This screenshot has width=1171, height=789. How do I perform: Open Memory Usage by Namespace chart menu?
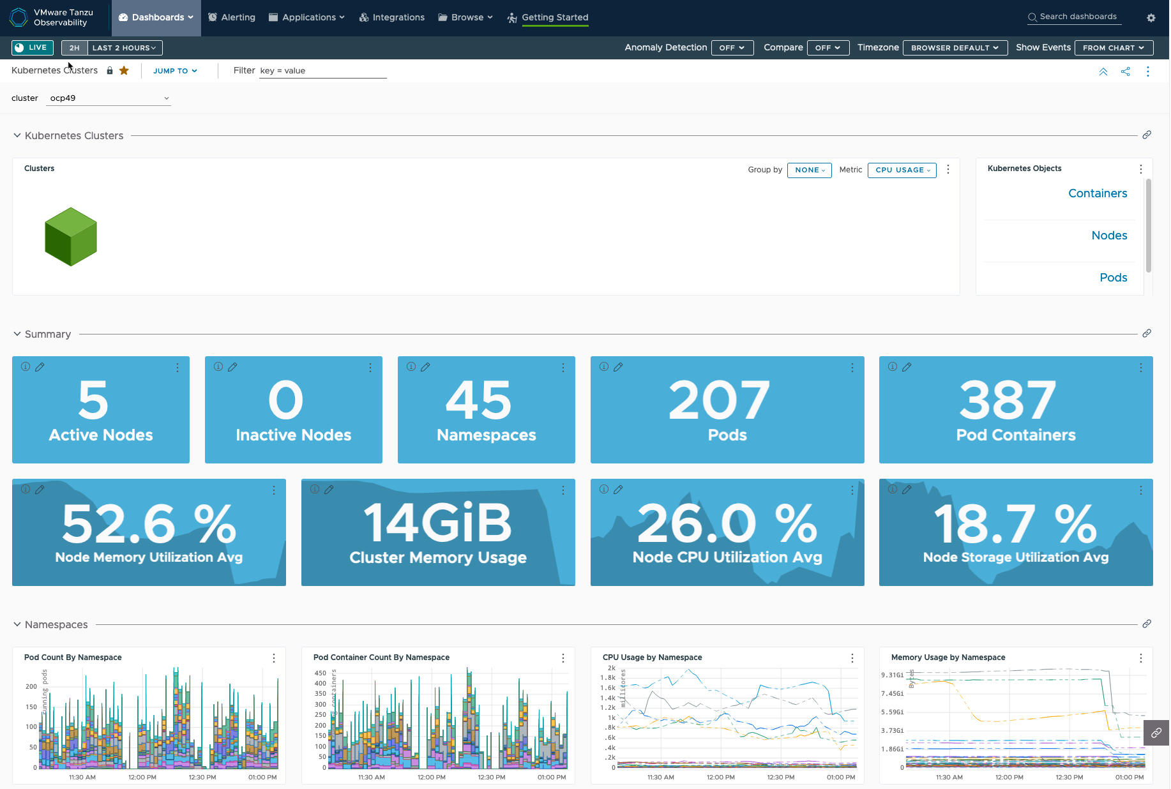(1141, 658)
